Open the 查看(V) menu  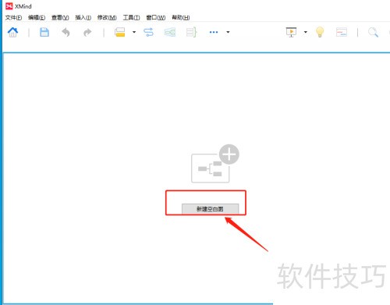point(60,18)
